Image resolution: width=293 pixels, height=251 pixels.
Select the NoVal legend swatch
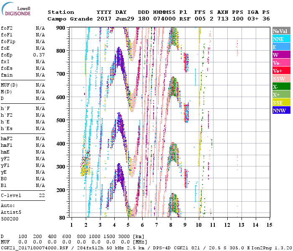pyautogui.click(x=281, y=31)
